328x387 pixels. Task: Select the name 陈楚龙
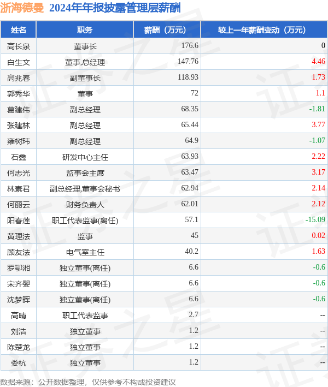click(x=19, y=347)
